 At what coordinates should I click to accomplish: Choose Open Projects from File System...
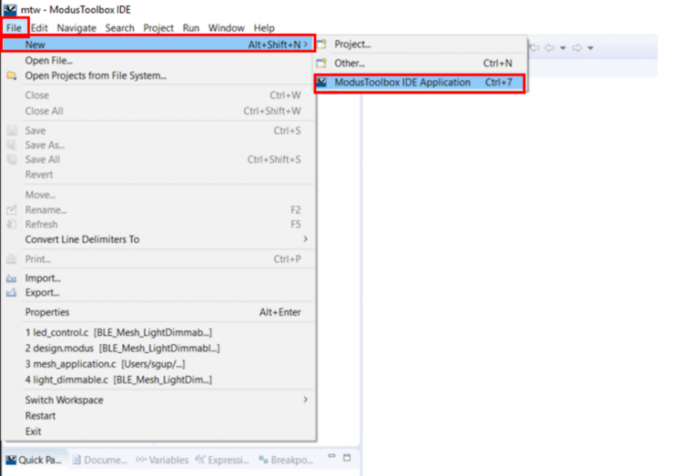(x=158, y=76)
